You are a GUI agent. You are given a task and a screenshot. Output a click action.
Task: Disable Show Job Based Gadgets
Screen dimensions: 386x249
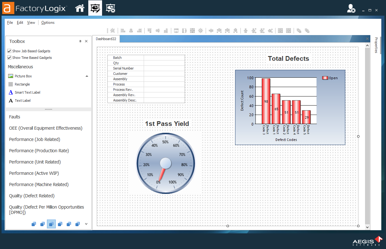tap(9, 51)
